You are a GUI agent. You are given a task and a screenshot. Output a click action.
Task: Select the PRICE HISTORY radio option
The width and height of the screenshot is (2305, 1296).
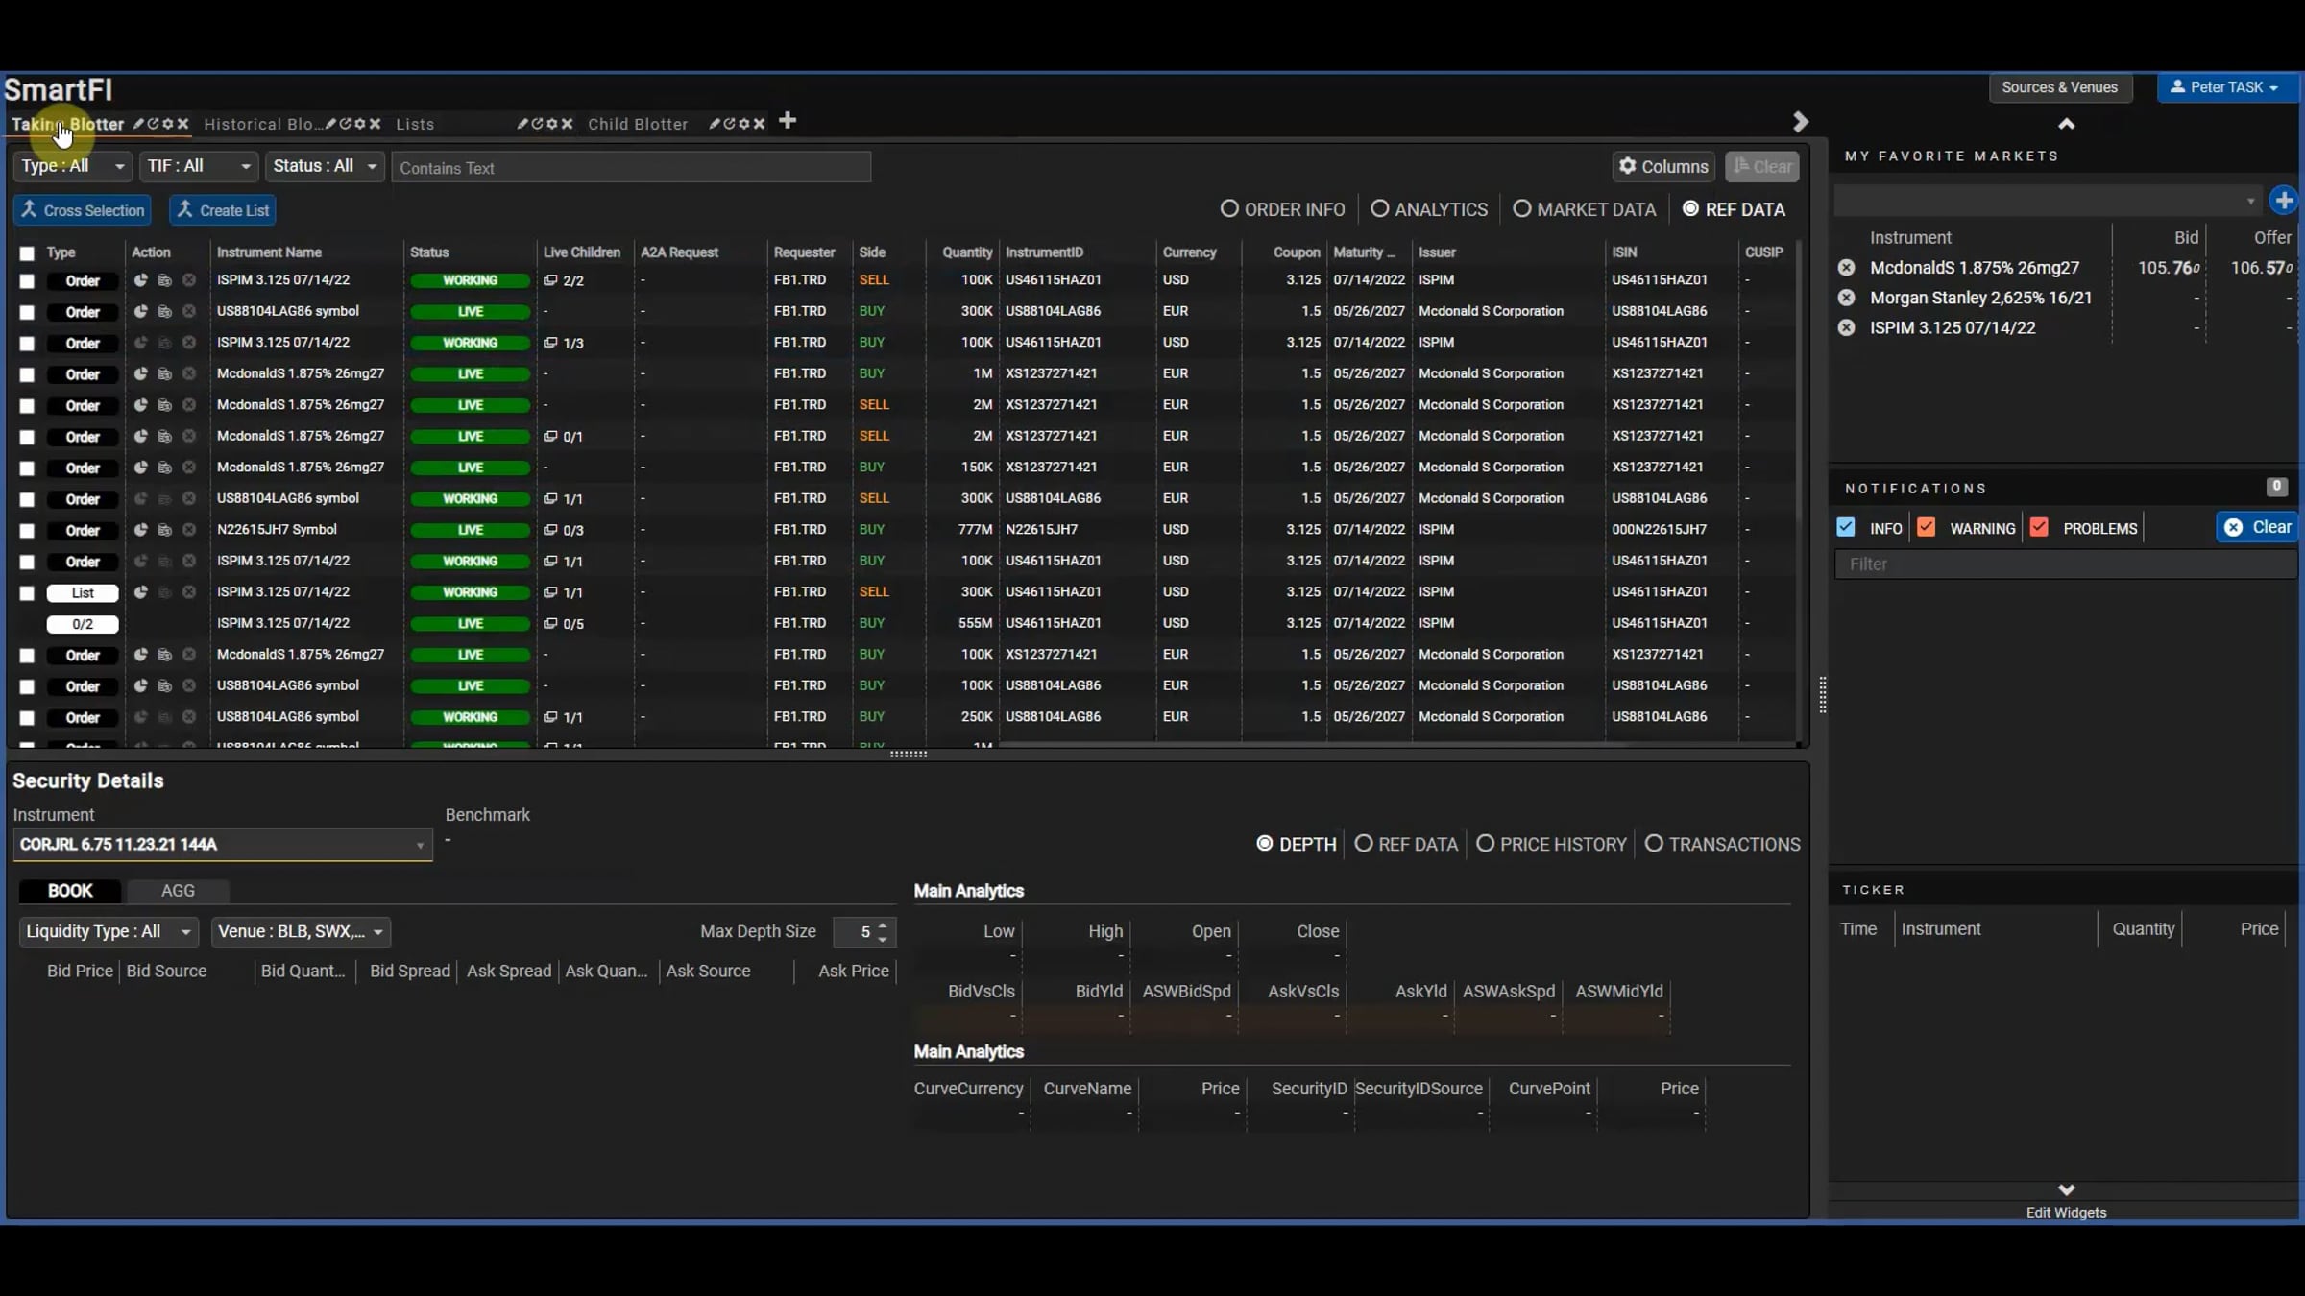pyautogui.click(x=1485, y=844)
